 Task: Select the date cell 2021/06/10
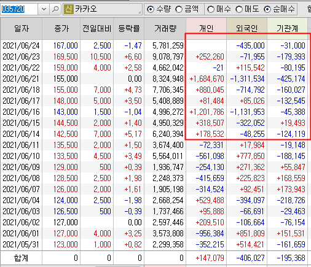(21, 156)
